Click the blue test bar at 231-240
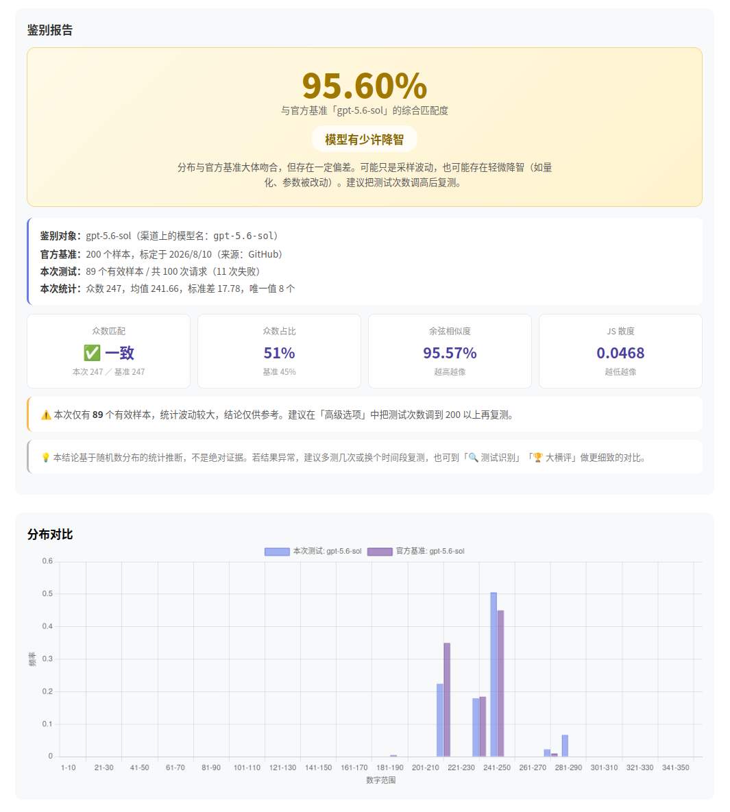730x812 pixels. pyautogui.click(x=476, y=727)
